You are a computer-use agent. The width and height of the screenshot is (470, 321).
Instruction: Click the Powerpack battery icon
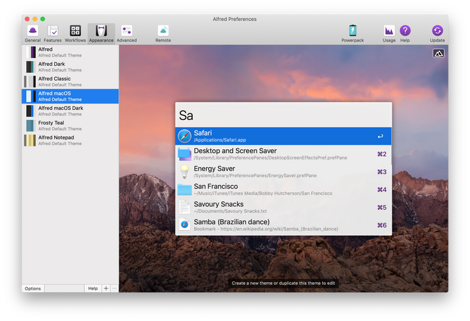pyautogui.click(x=352, y=33)
